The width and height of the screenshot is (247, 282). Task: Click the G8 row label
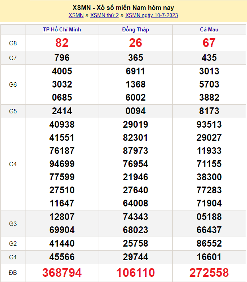coord(13,43)
